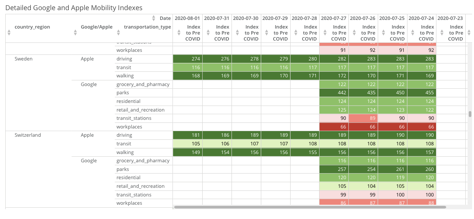The image size is (474, 219).
Task: Sort by the Google/Apple column
Action: tap(75, 33)
